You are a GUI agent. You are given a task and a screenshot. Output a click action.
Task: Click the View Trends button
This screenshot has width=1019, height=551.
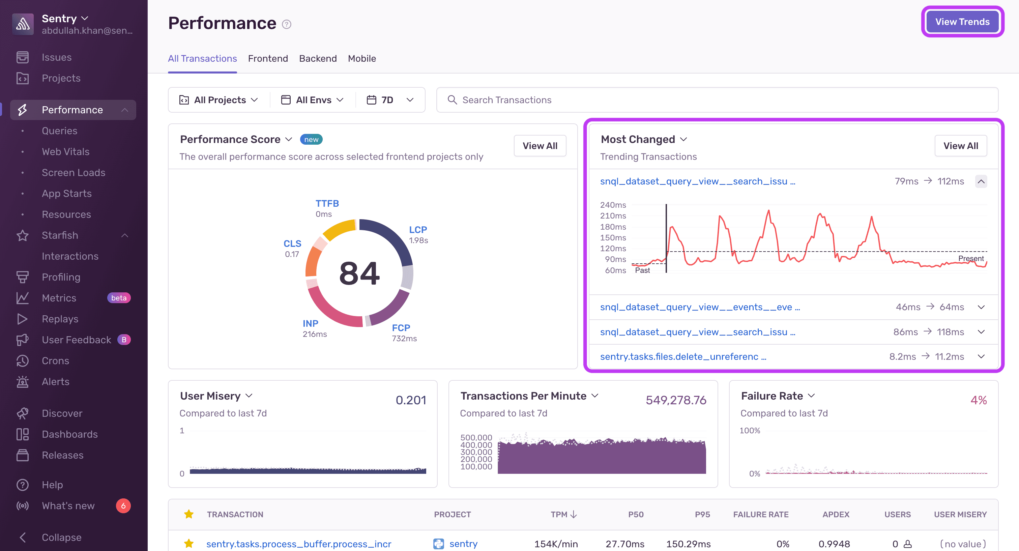coord(962,21)
